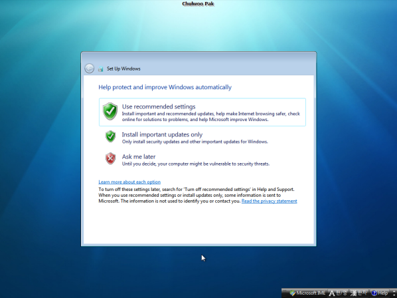This screenshot has height=298, width=397.
Task: Choose Use recommended settings option
Action: [x=202, y=112]
